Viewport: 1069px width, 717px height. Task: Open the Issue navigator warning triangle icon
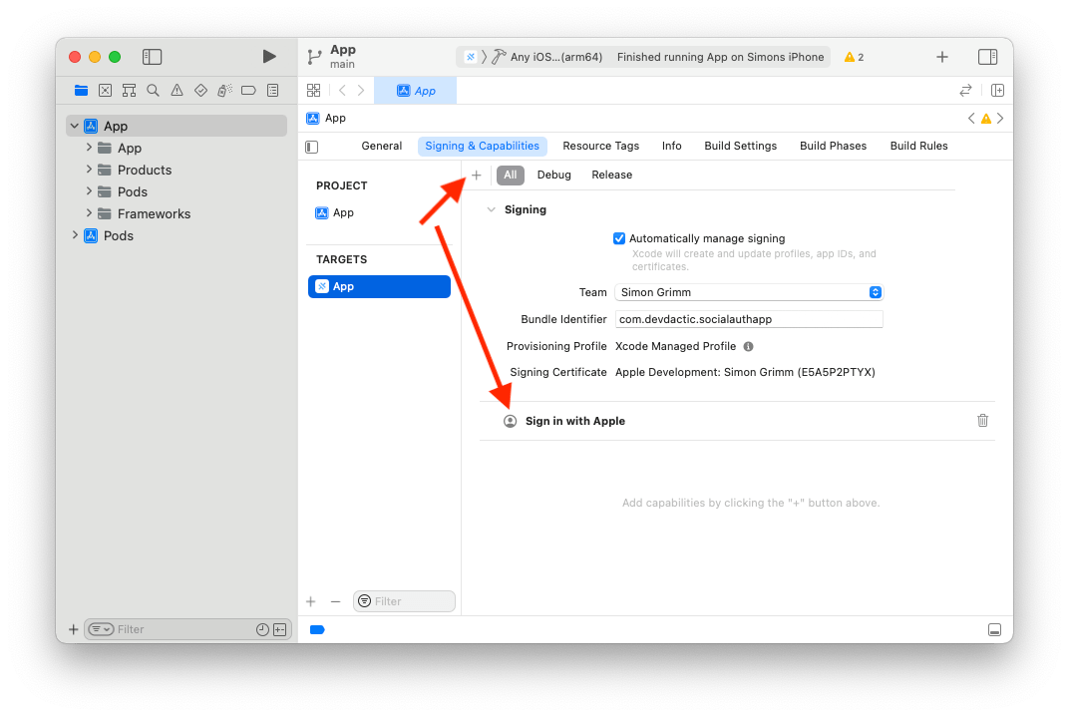[177, 90]
